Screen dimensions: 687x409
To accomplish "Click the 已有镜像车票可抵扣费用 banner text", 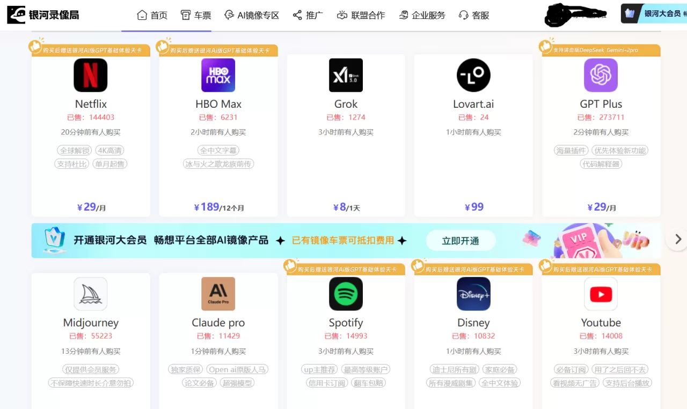I will tap(343, 241).
